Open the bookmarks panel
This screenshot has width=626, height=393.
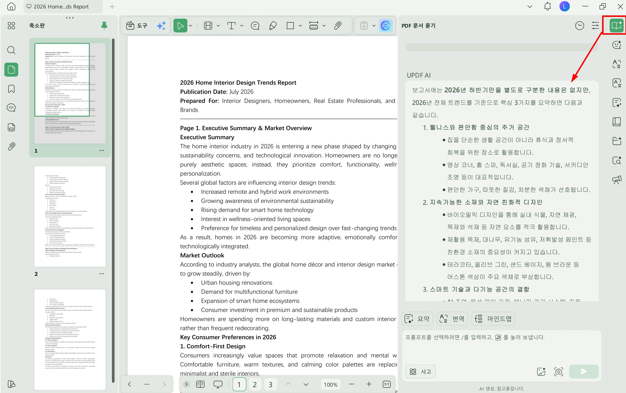pos(11,89)
